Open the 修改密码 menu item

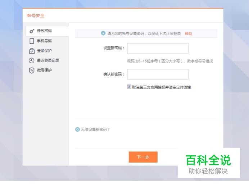[47, 31]
